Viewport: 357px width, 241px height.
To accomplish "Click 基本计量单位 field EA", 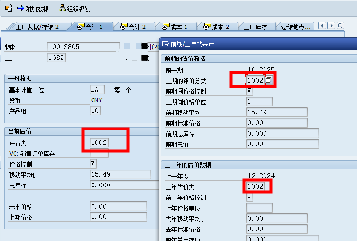I will [97, 89].
